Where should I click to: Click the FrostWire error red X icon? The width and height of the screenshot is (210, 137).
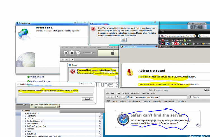93,29
